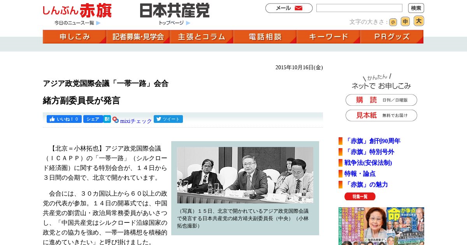
Task: Click in the search text field
Action: point(359,8)
